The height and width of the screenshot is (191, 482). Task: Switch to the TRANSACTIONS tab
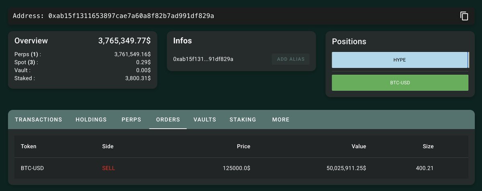(x=39, y=120)
